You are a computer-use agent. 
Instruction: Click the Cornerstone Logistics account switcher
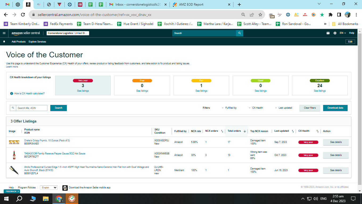68,33
